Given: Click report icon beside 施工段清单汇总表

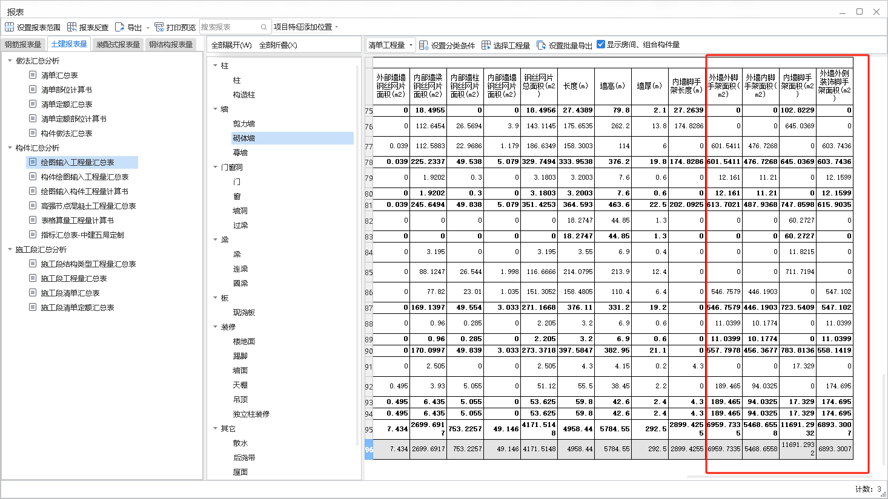Looking at the screenshot, I should (x=33, y=293).
